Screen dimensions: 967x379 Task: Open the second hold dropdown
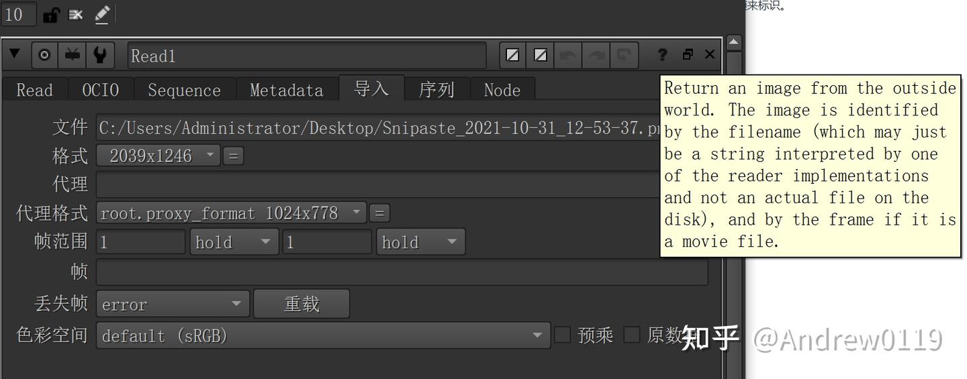coord(421,242)
